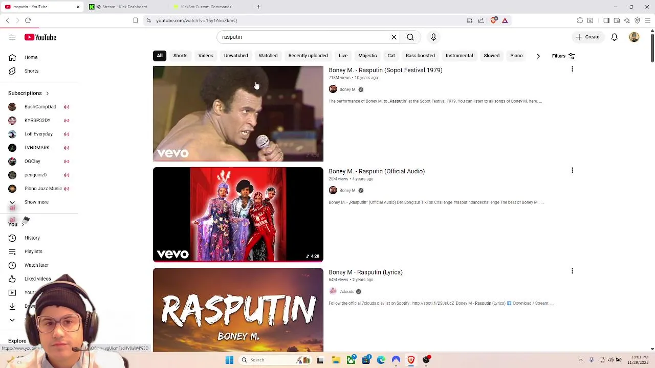Viewport: 655px width, 368px height.
Task: Go back with the browser back arrow
Action: coord(8,20)
